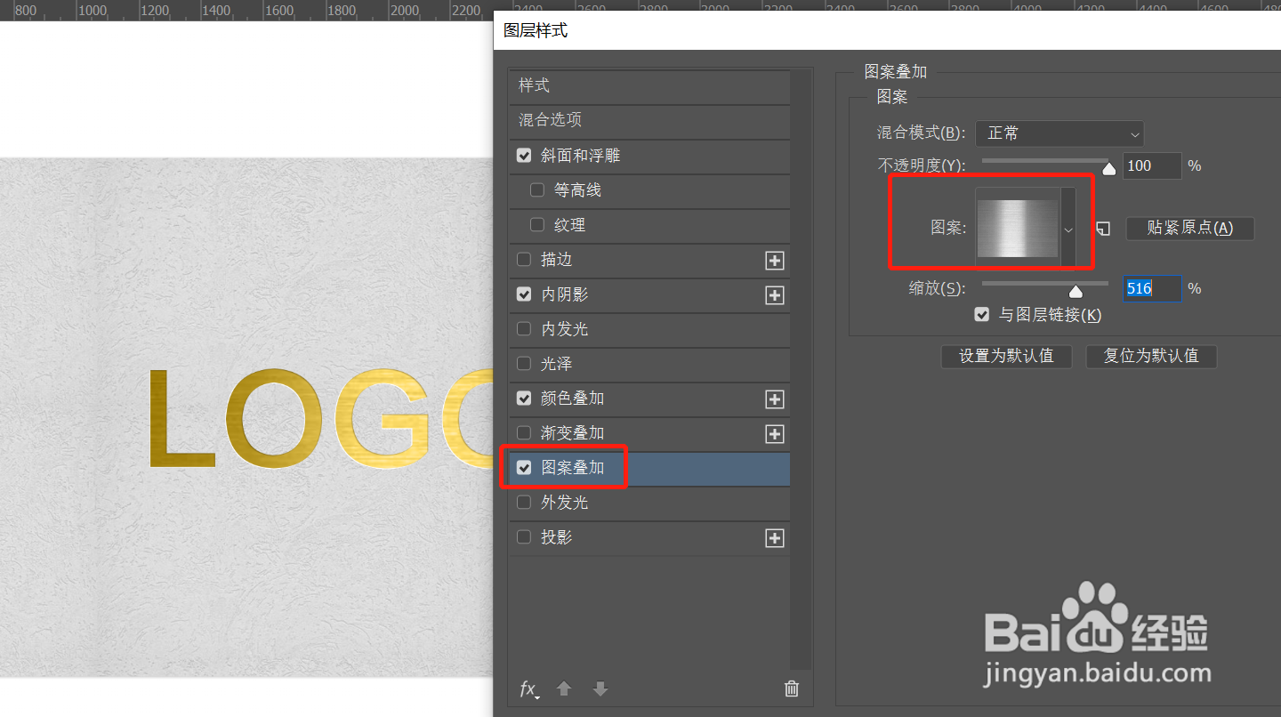Toggle the 斜面和浮雕 checkbox
1281x717 pixels.
coord(524,156)
